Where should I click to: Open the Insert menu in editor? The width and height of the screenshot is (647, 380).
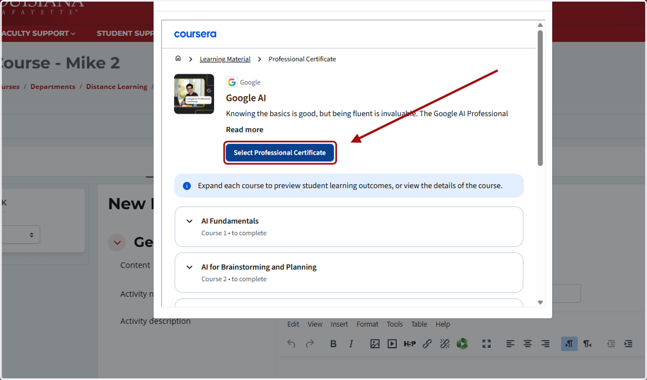[339, 324]
